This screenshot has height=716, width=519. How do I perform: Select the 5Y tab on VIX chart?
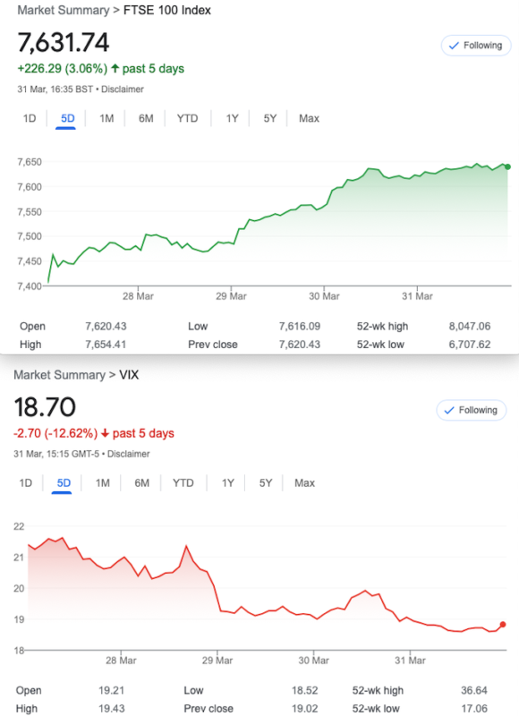click(265, 483)
